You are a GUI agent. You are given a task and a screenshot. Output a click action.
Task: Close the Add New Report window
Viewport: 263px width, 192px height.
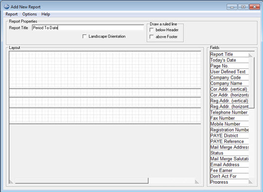[x=255, y=7]
